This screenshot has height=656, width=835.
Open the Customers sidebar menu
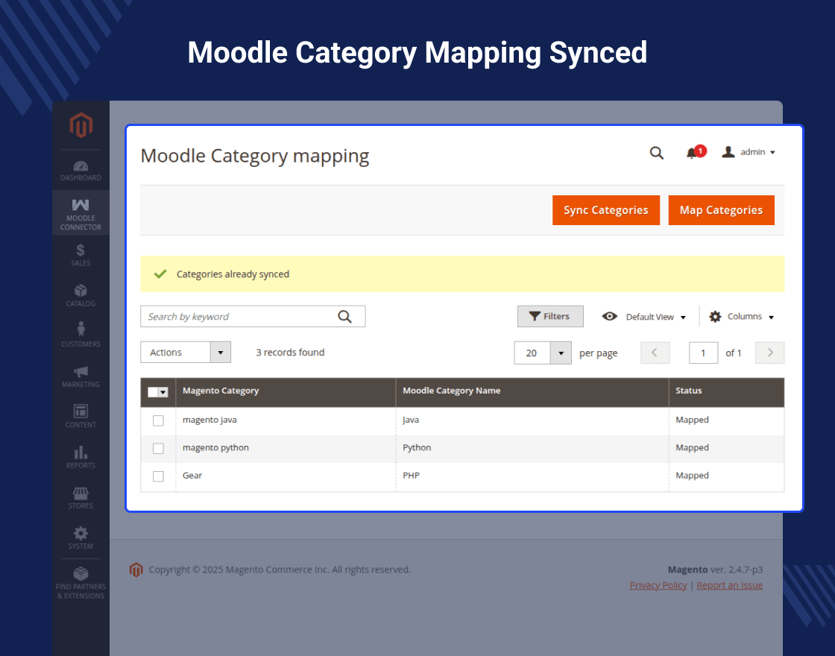(x=81, y=335)
